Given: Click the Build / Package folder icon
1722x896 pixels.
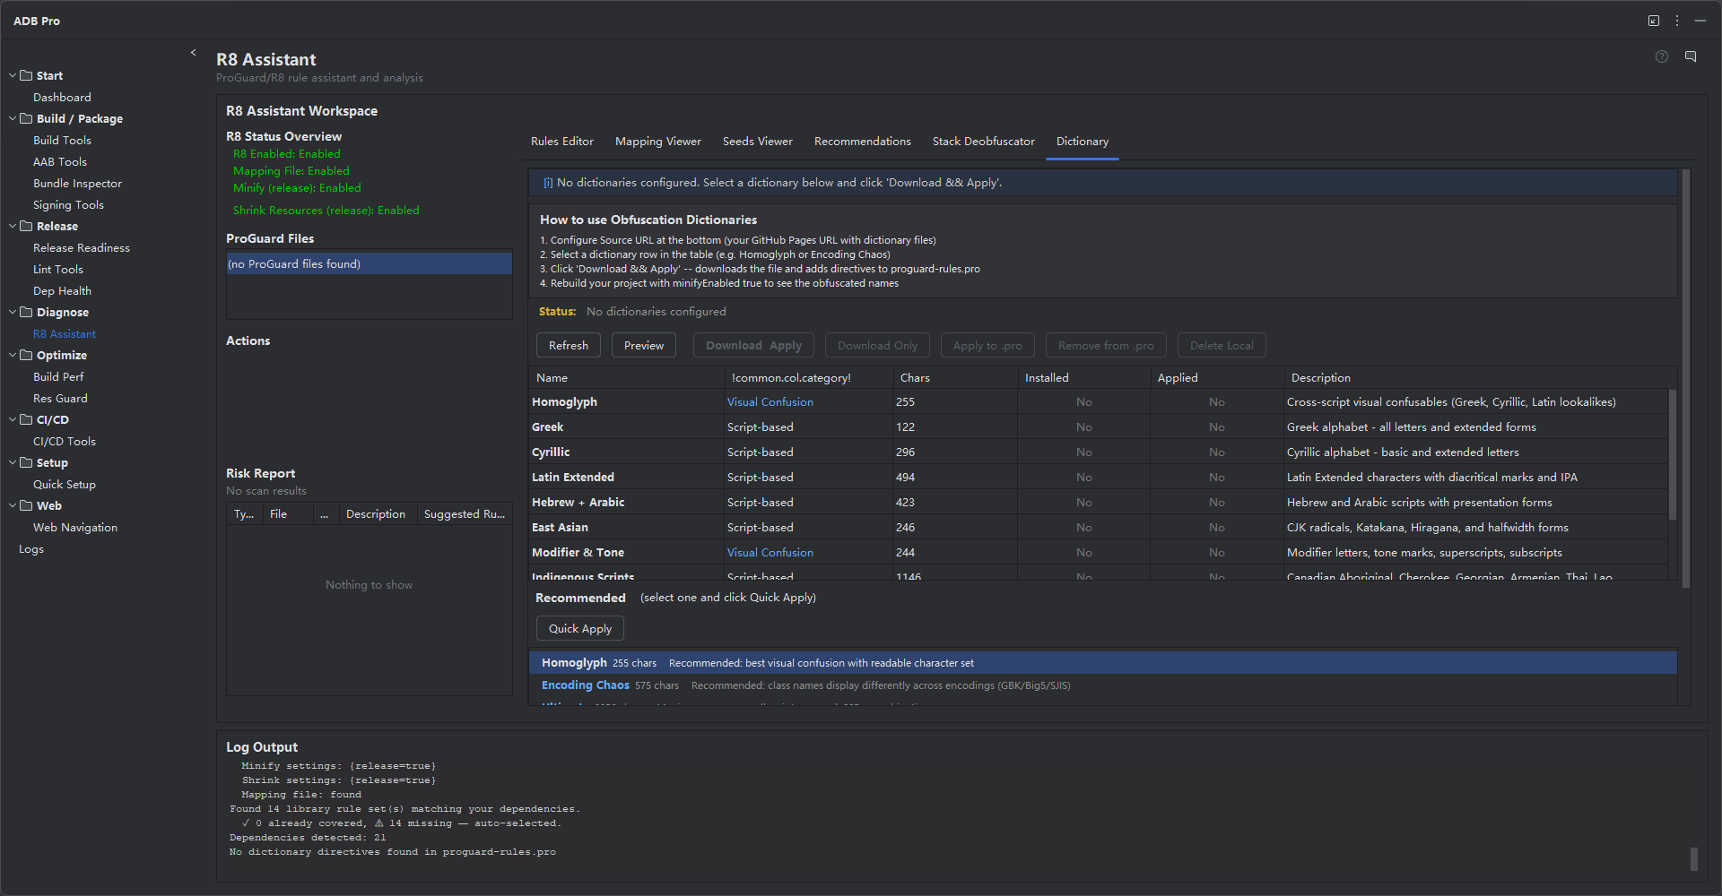Looking at the screenshot, I should point(26,118).
